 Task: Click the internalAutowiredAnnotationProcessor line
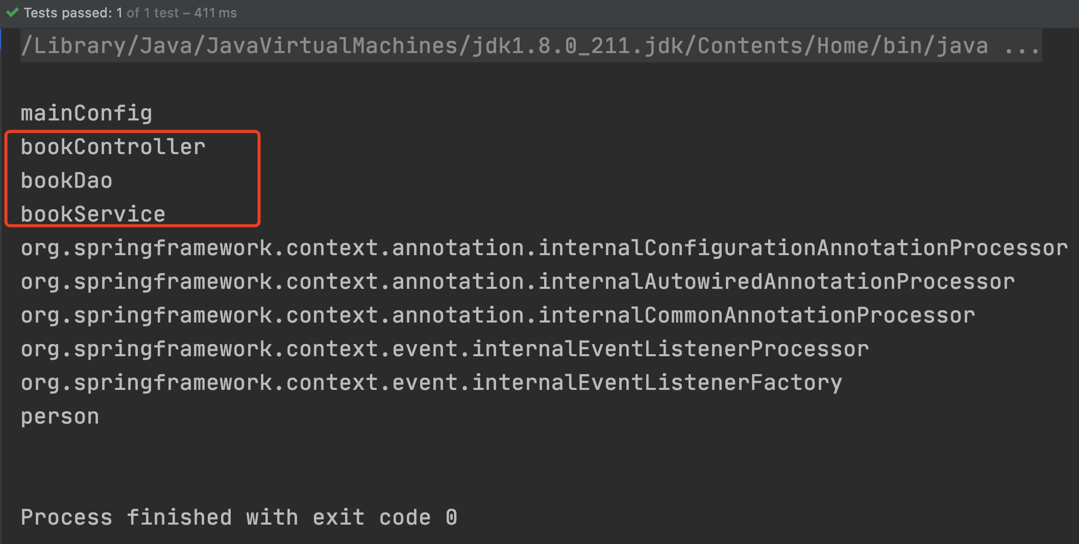pyautogui.click(x=518, y=282)
